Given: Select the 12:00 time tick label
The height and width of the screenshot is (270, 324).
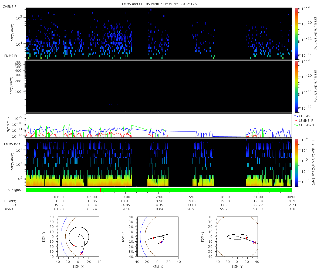Looking at the screenshot, I should (158, 197).
